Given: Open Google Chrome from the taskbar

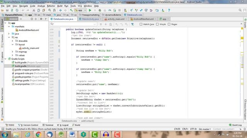Looking at the screenshot, I should 39,135.
